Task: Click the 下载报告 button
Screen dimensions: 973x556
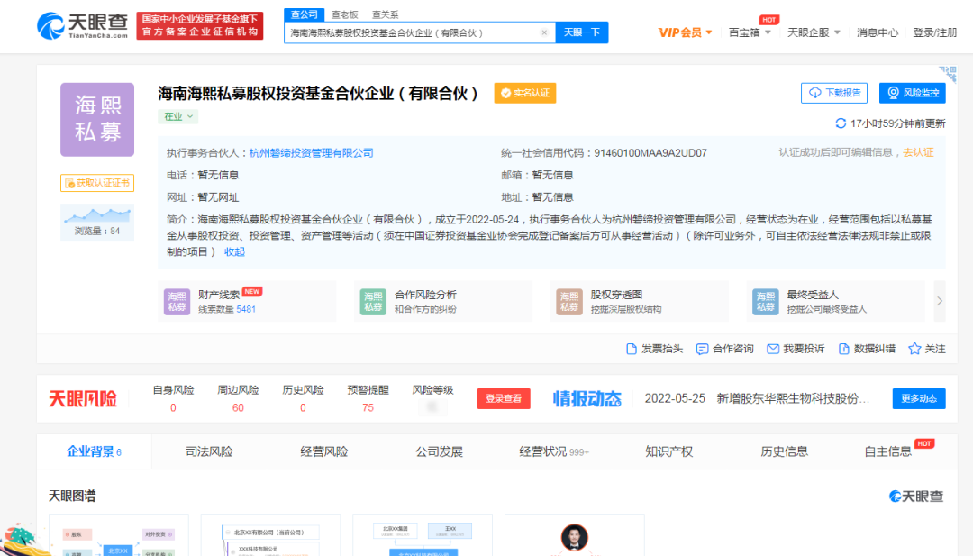Action: click(x=834, y=93)
